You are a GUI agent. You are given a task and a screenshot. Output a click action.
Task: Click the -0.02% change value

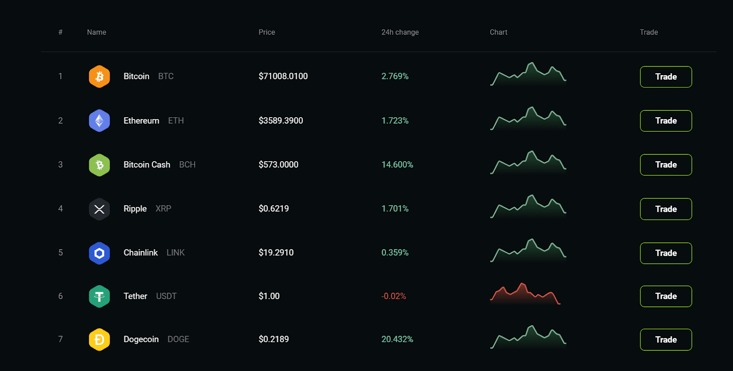(x=394, y=296)
